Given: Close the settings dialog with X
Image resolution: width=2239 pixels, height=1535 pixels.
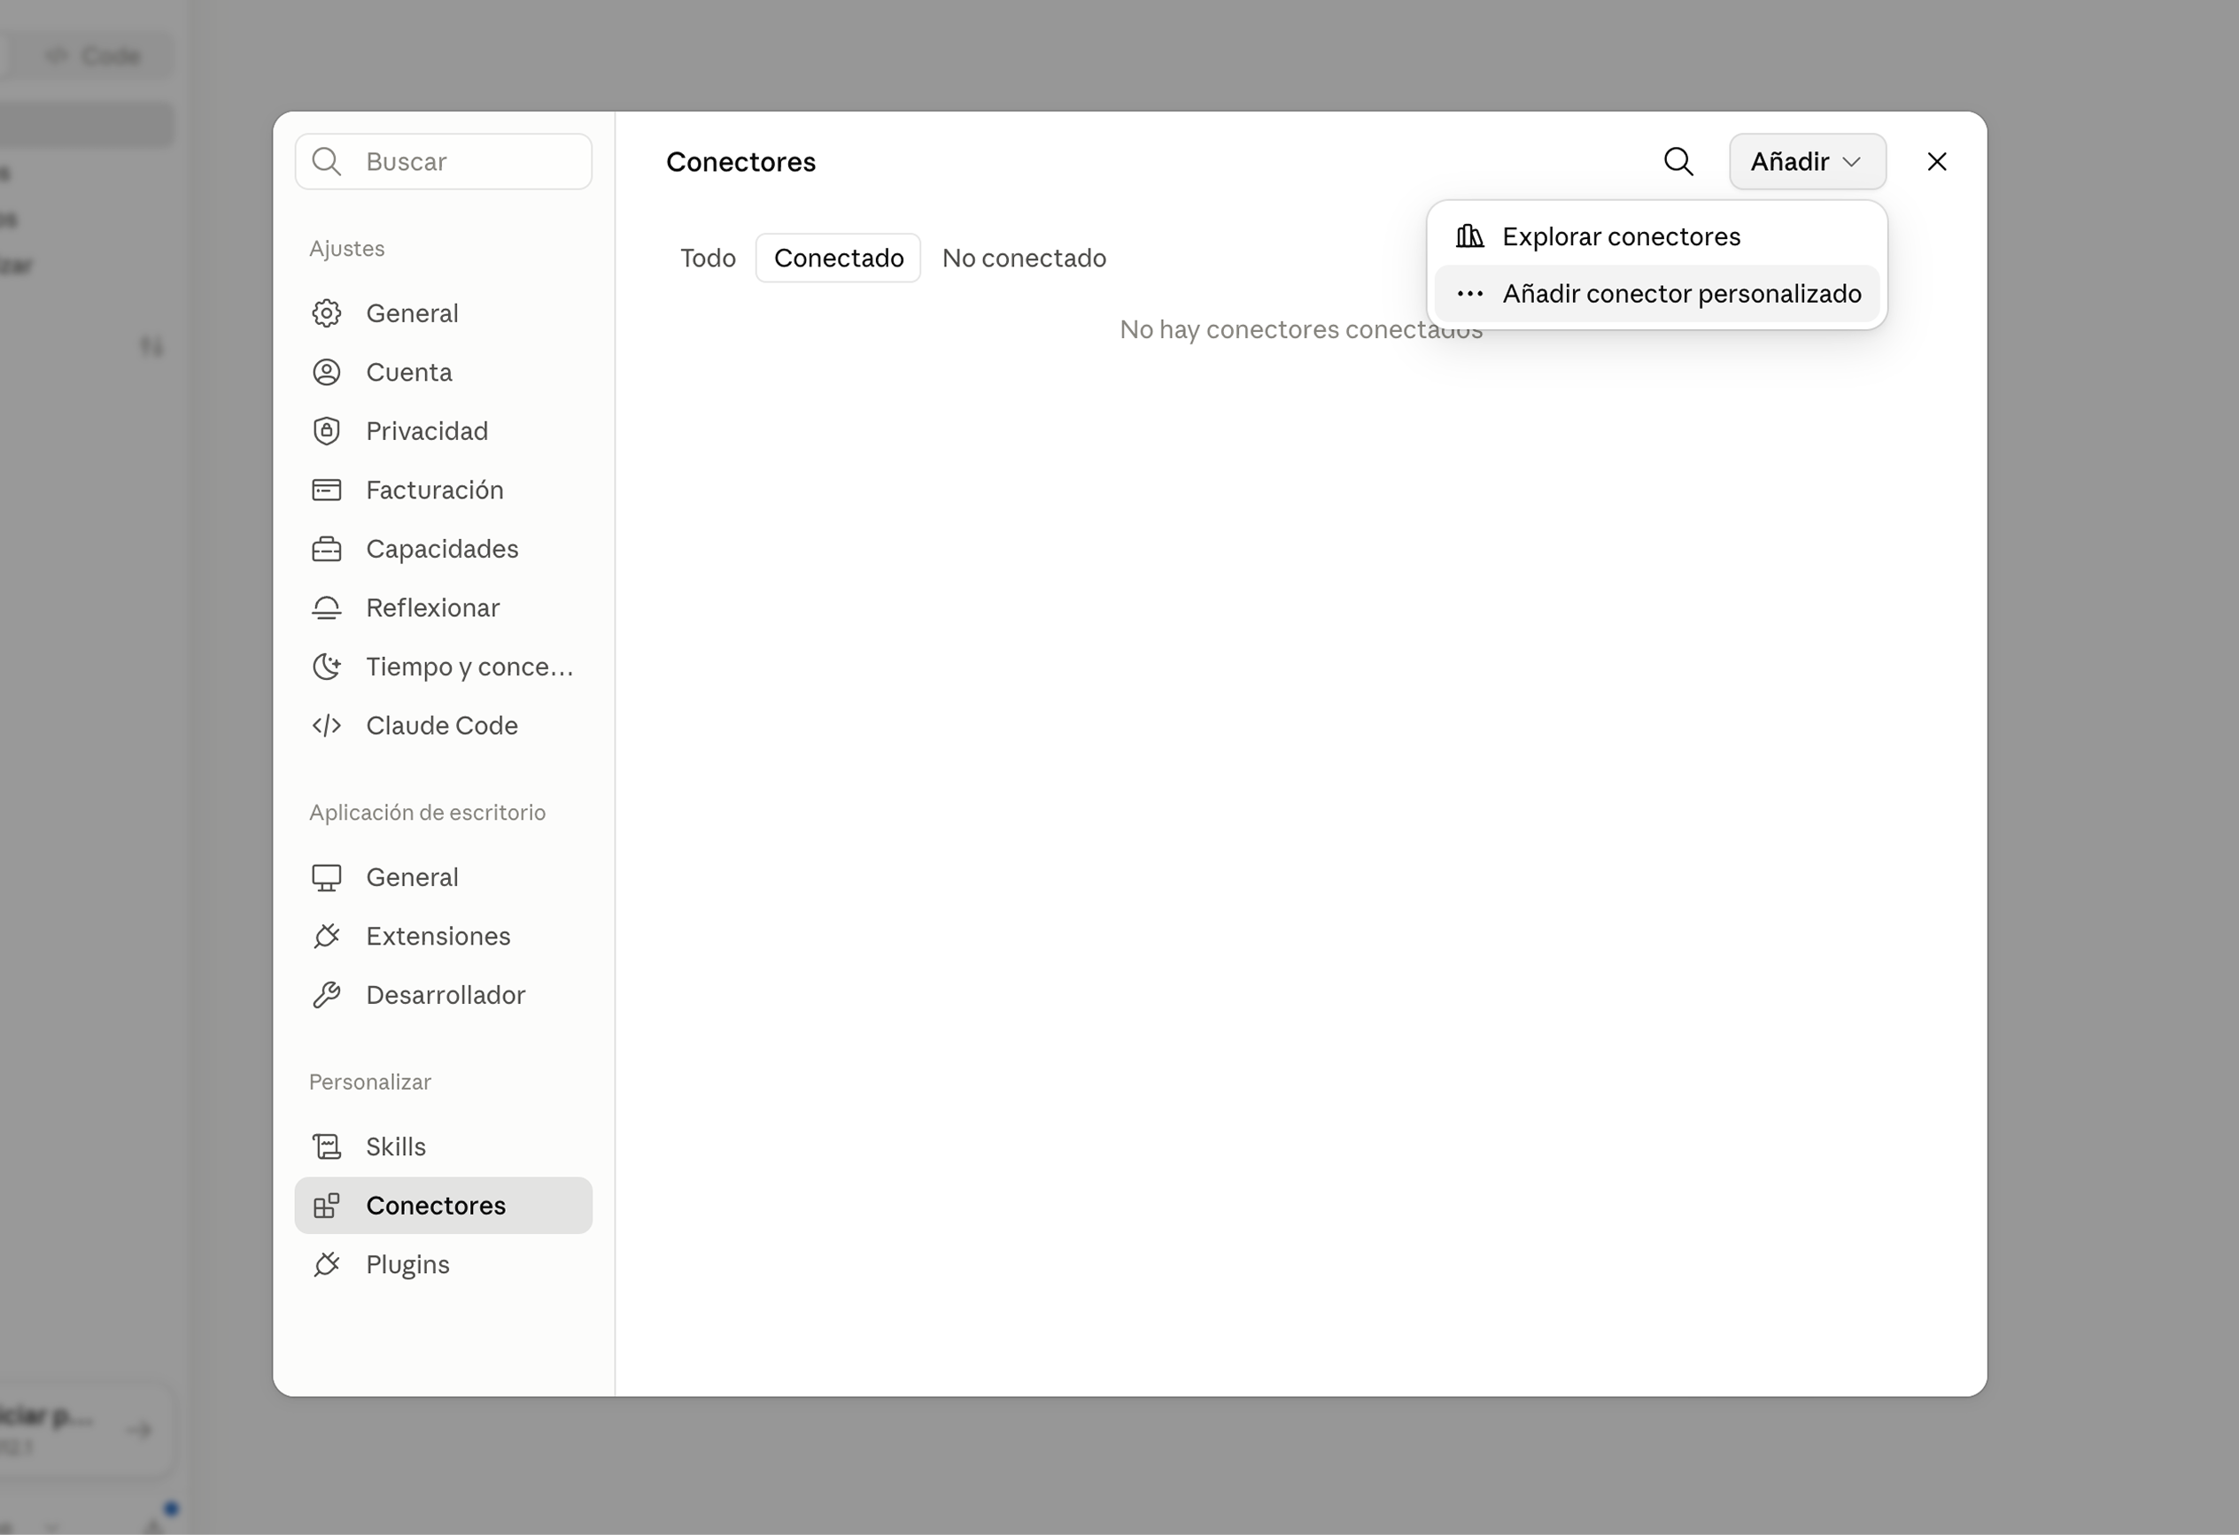Looking at the screenshot, I should click(x=1936, y=162).
